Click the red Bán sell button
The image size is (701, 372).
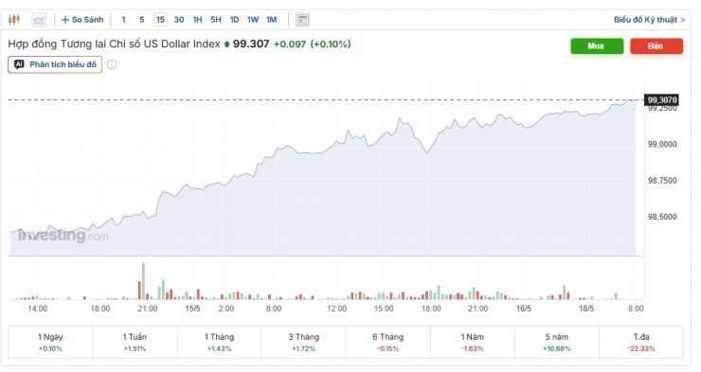[x=656, y=46]
